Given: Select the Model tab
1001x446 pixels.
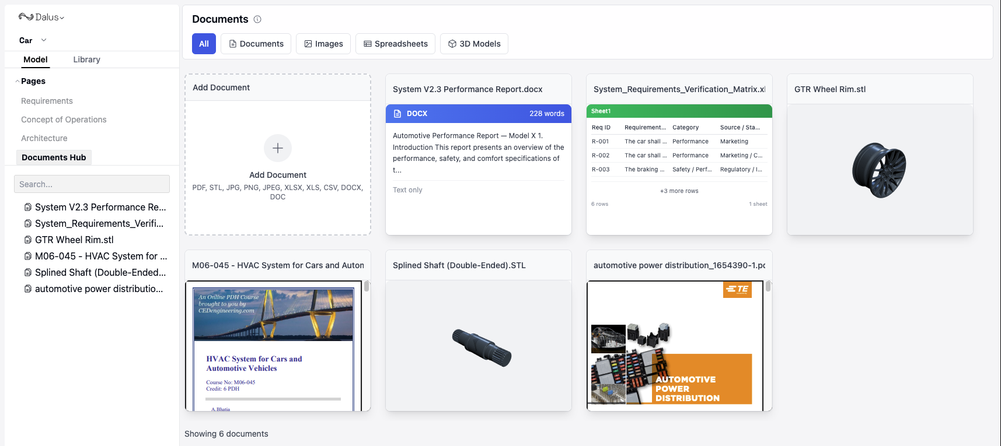Looking at the screenshot, I should (x=36, y=59).
